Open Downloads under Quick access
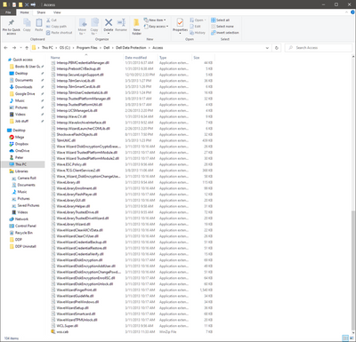 click(x=20, y=87)
